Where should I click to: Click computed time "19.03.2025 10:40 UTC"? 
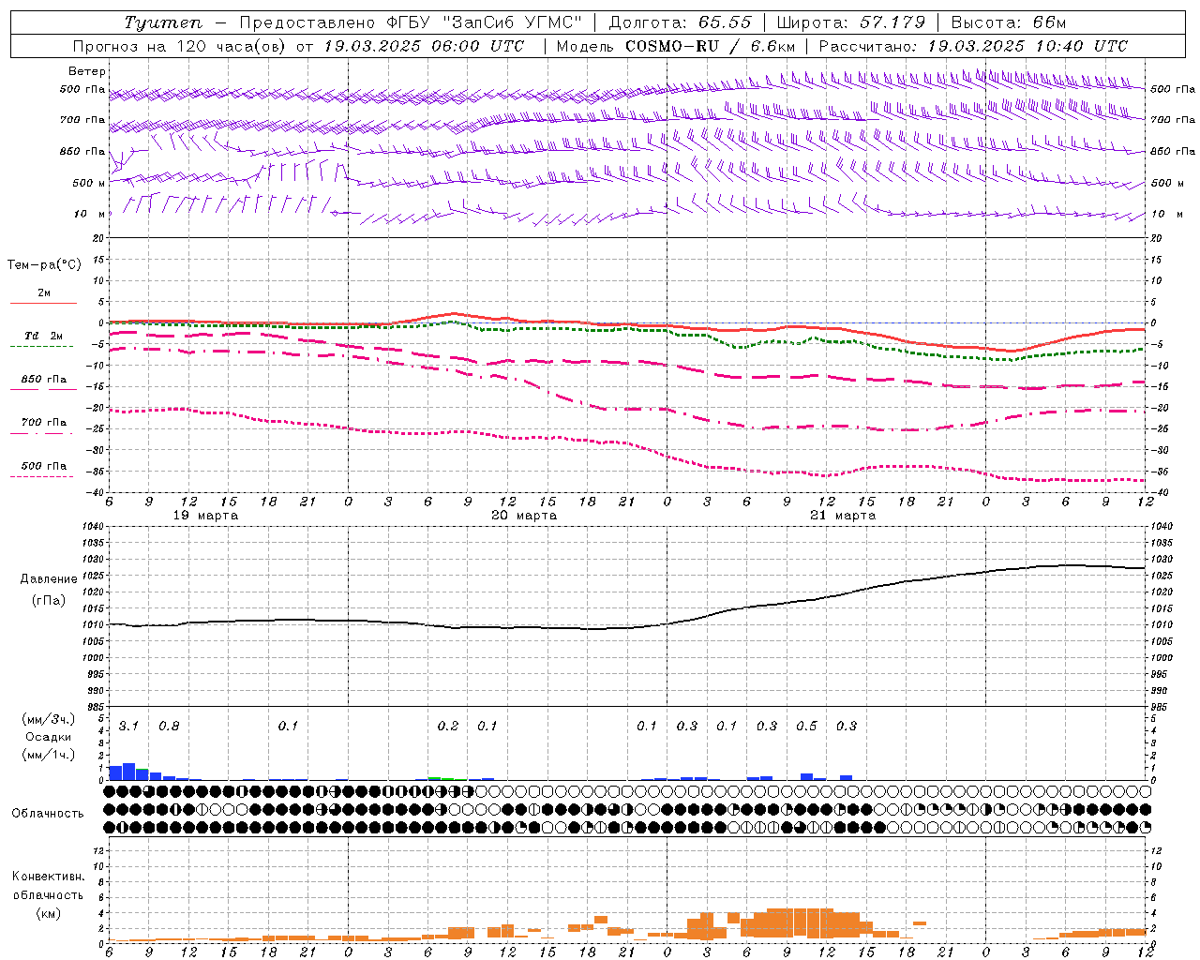pyautogui.click(x=1027, y=46)
